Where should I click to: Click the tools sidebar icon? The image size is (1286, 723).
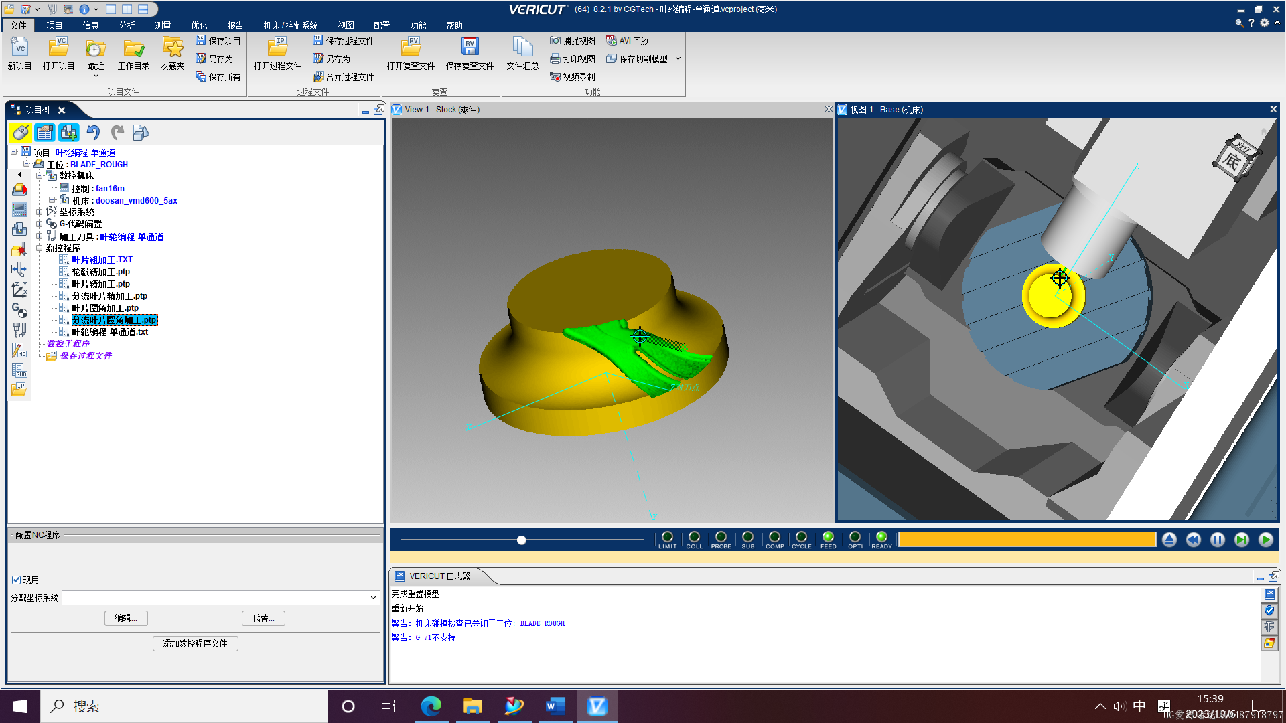point(19,330)
